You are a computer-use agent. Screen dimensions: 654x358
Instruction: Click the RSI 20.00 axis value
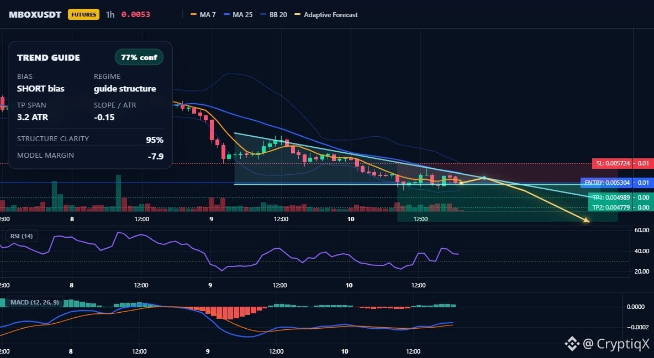641,271
